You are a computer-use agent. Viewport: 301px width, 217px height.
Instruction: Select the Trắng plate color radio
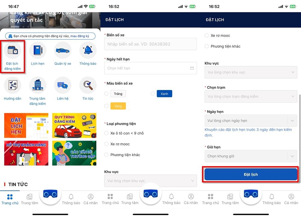click(x=106, y=94)
